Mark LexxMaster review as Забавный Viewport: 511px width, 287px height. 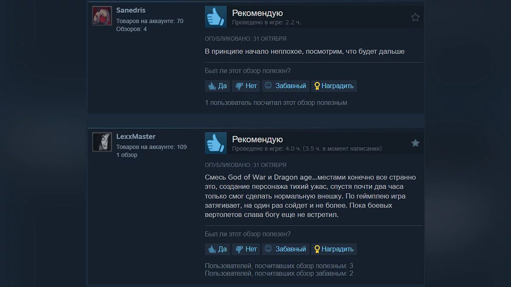coord(285,249)
